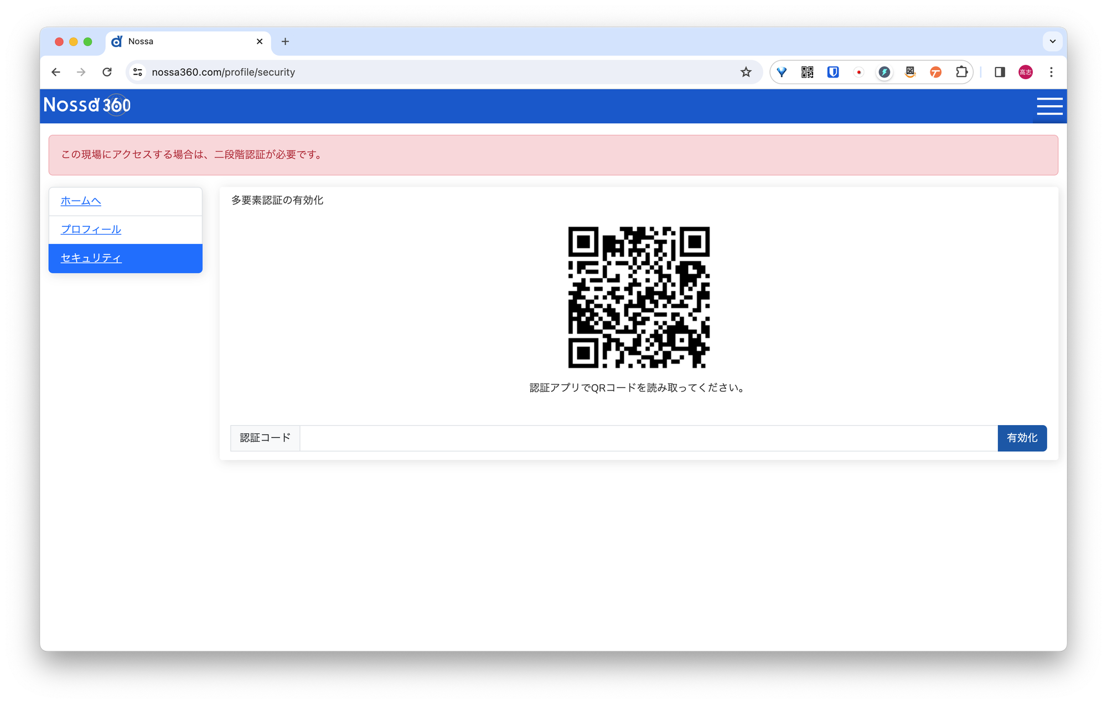Open the Extensions puzzle menu
This screenshot has width=1107, height=704.
(x=961, y=72)
